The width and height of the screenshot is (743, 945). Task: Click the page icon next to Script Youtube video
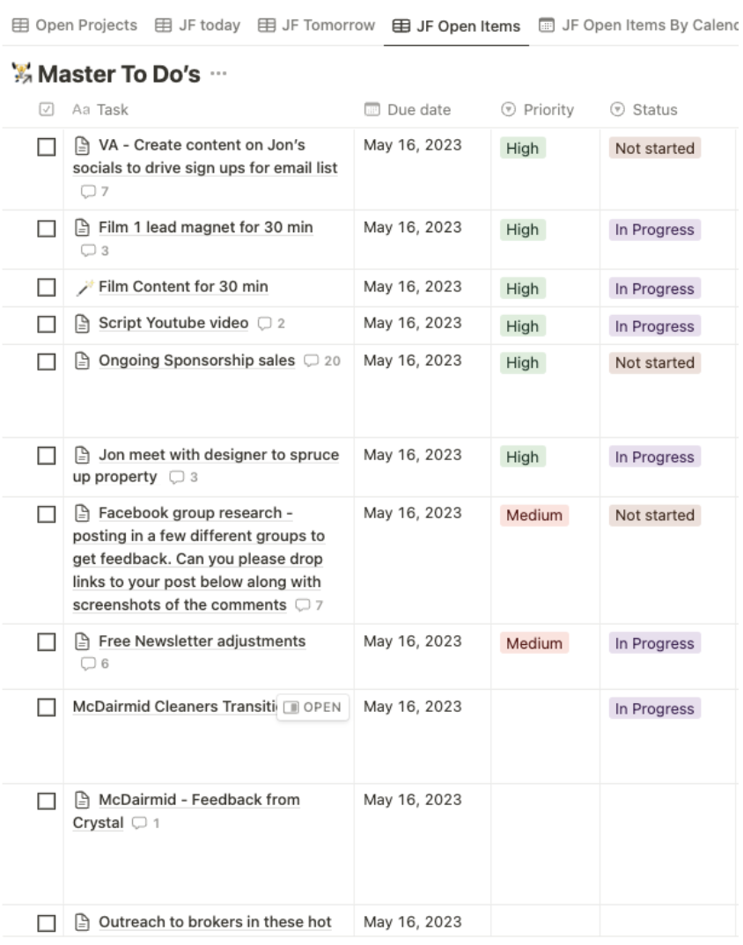tap(82, 324)
